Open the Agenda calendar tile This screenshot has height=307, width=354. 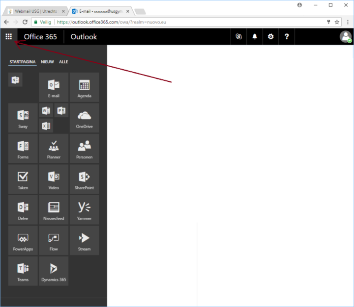[x=84, y=87]
